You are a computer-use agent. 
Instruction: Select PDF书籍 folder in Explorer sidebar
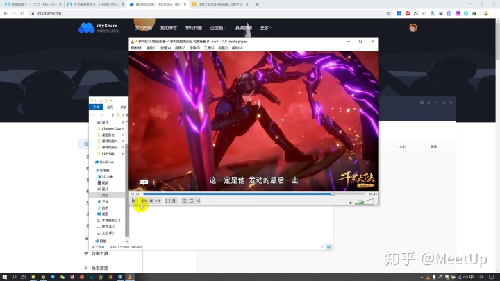click(x=107, y=153)
